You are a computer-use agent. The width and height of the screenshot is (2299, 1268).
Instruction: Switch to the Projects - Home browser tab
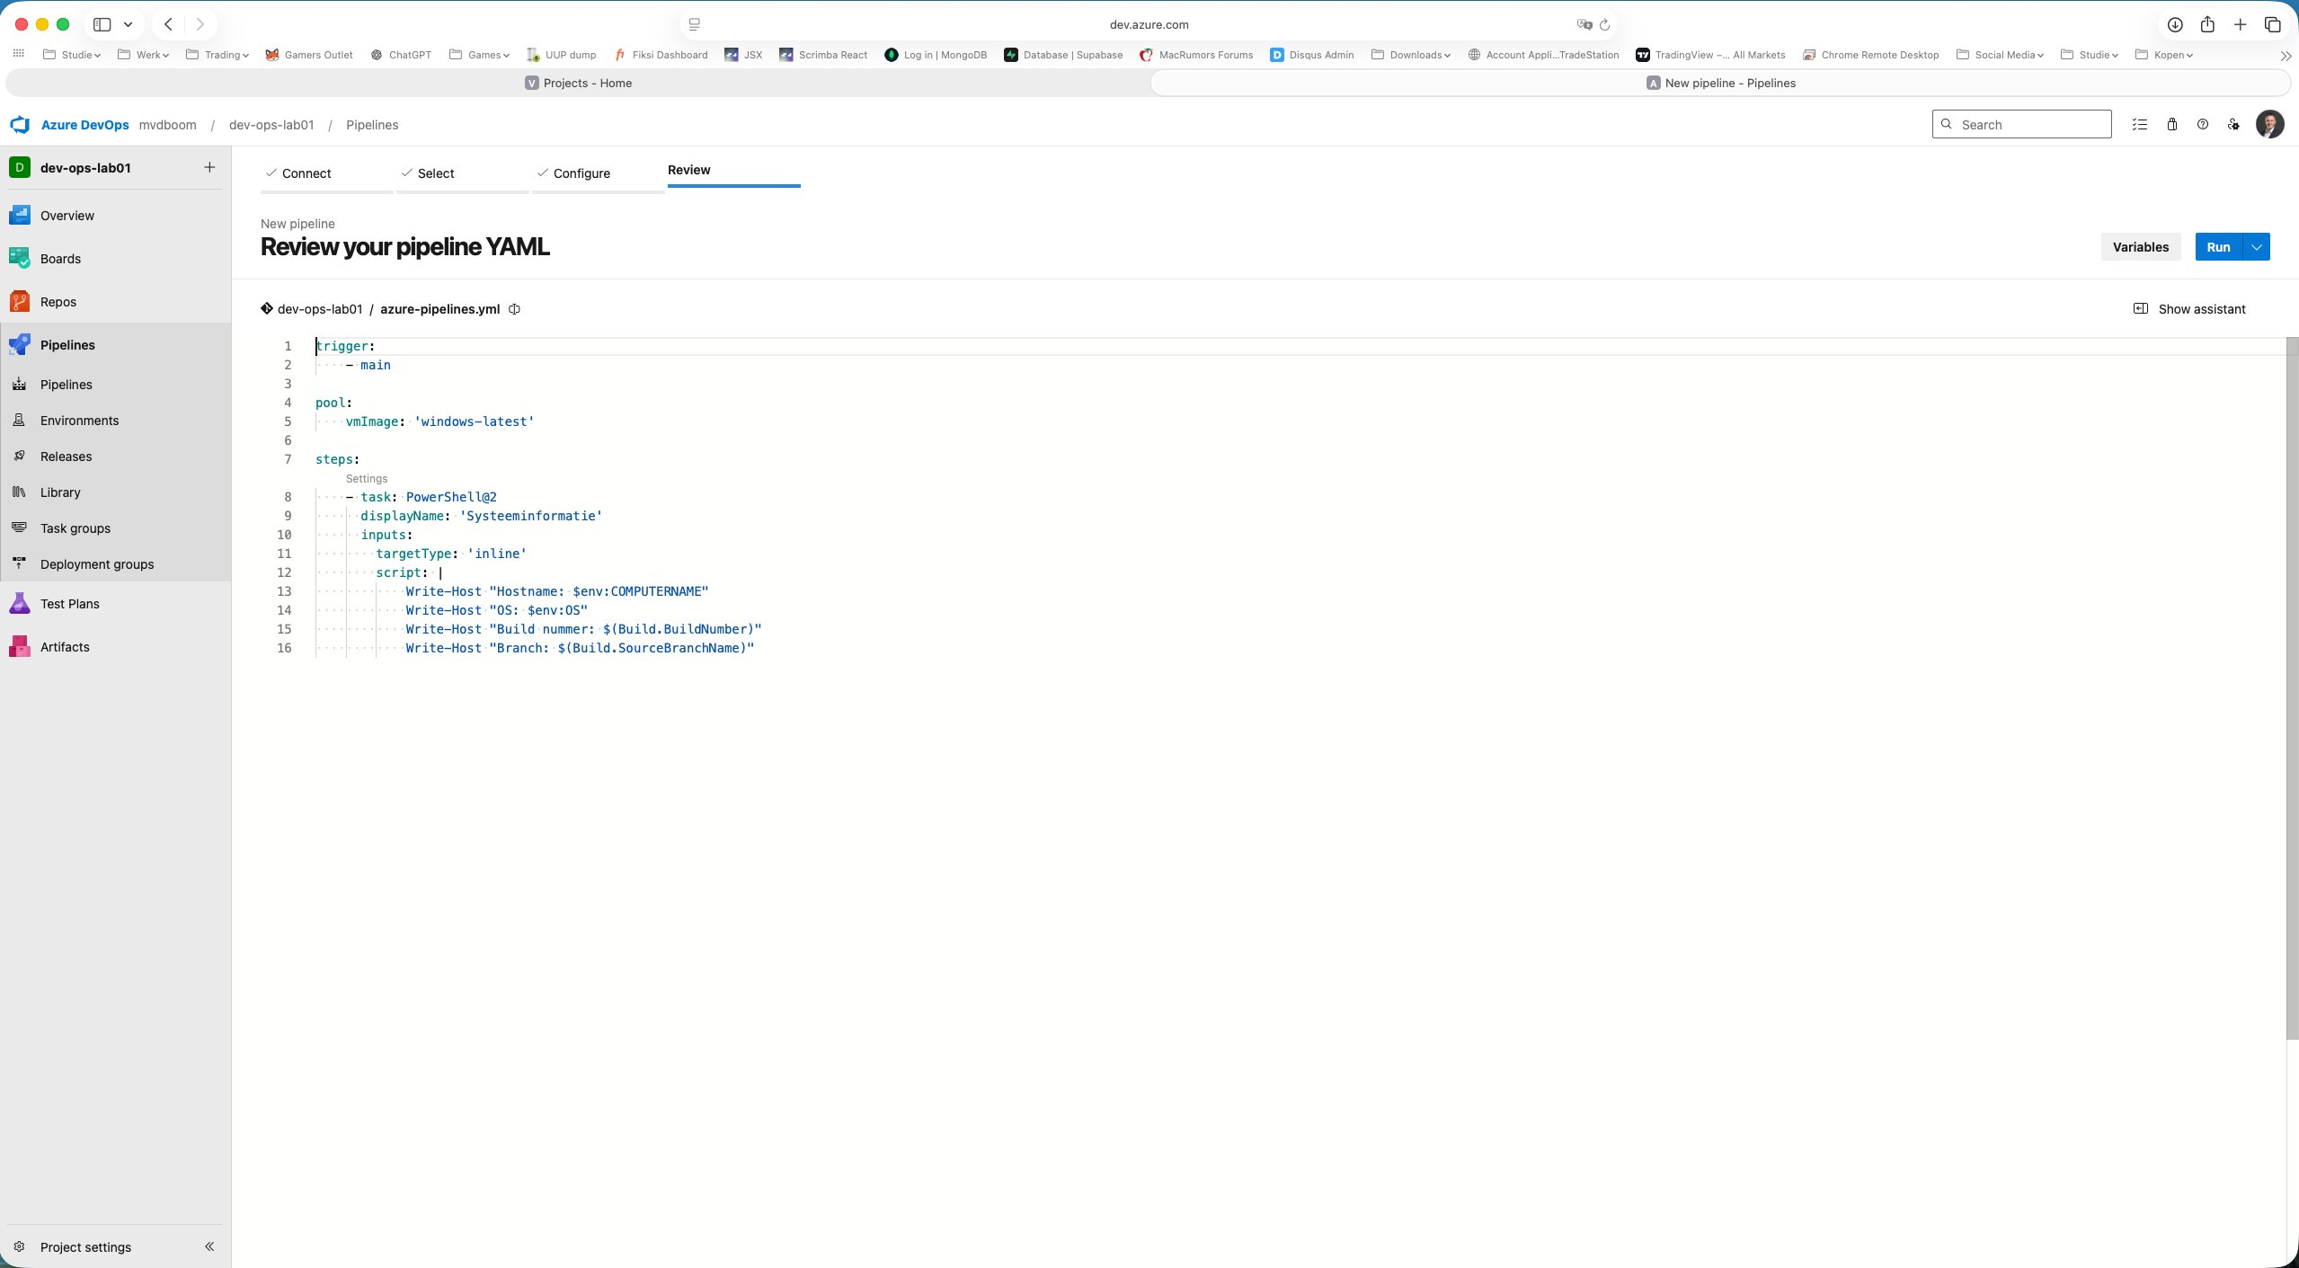[x=578, y=83]
